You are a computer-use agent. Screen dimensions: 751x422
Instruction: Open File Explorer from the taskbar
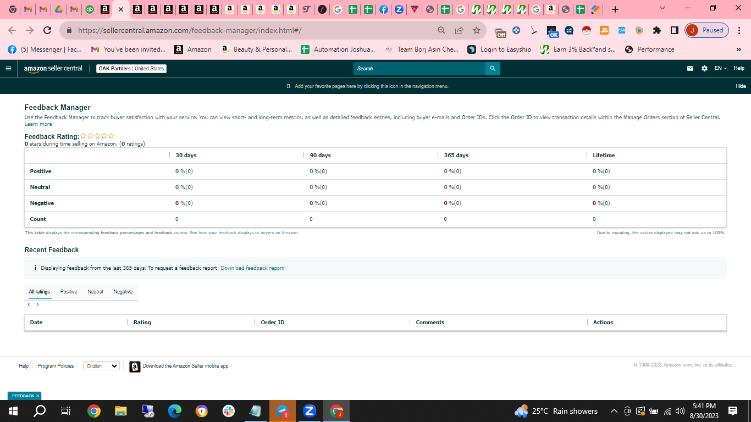(x=121, y=411)
